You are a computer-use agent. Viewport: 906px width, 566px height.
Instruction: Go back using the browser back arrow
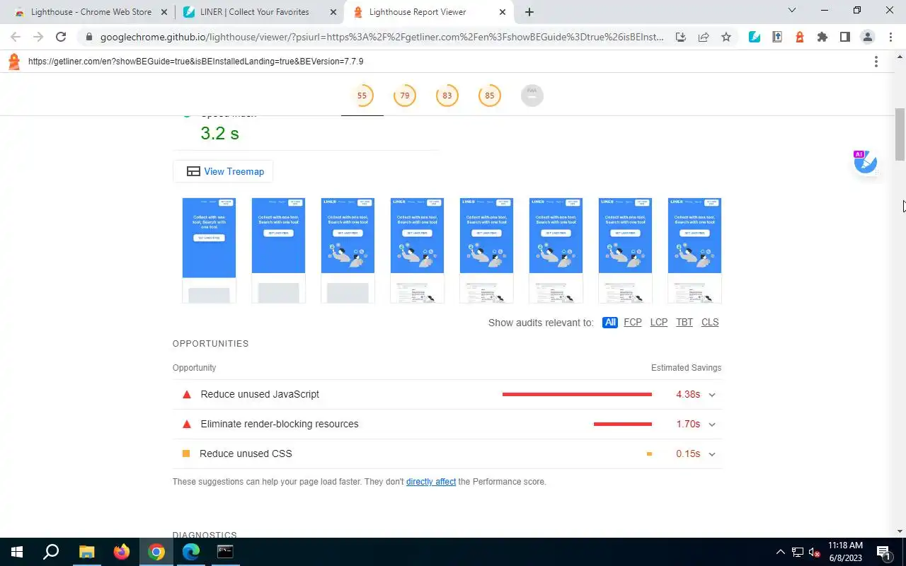16,37
